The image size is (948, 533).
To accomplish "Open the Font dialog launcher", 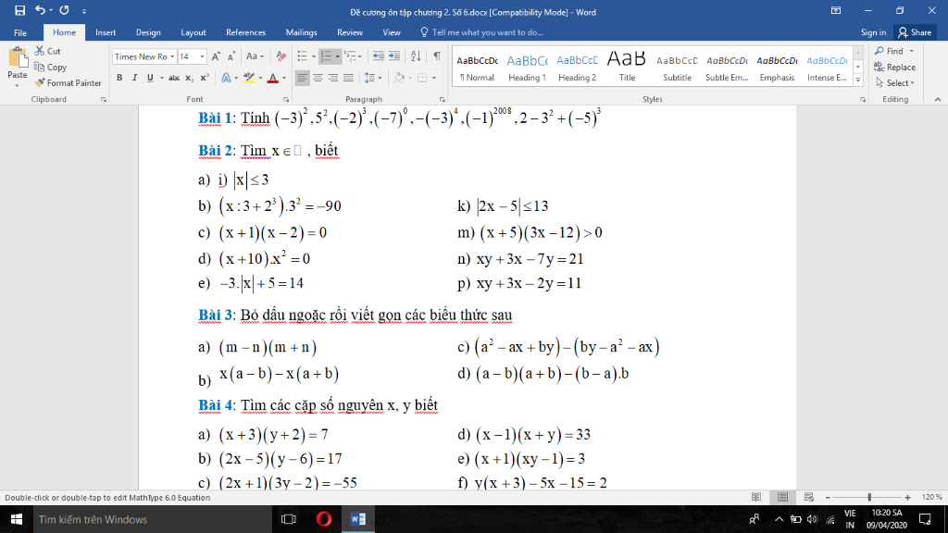I will pos(286,100).
